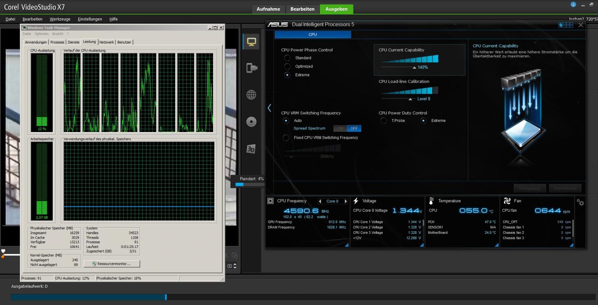Open the Task Manager Optionen menu
The height and width of the screenshot is (305, 598).
click(x=41, y=34)
